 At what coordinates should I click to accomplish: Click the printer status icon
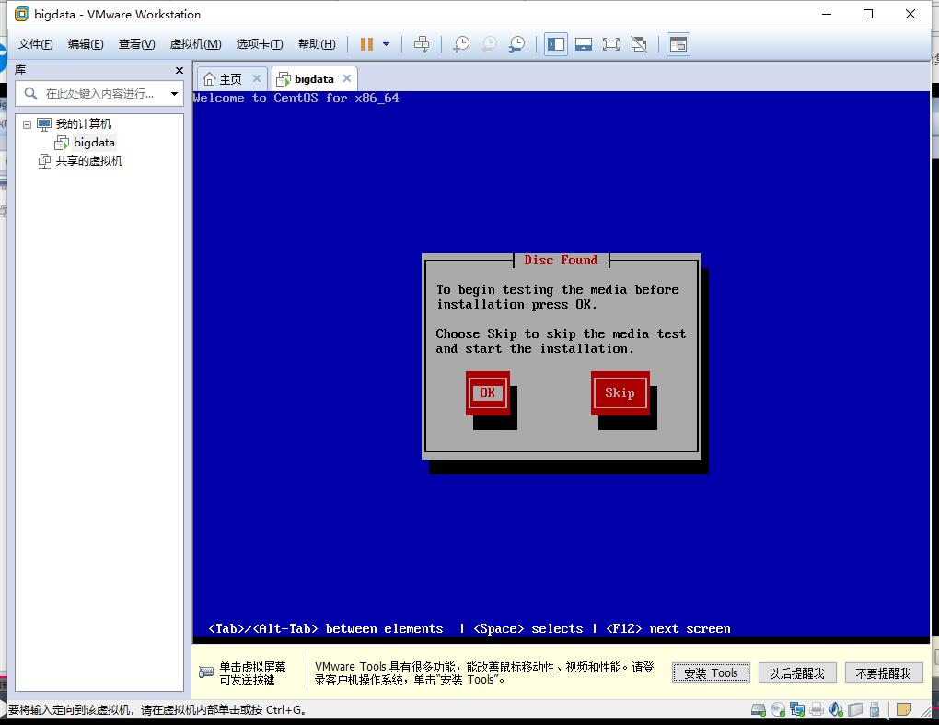(x=817, y=710)
